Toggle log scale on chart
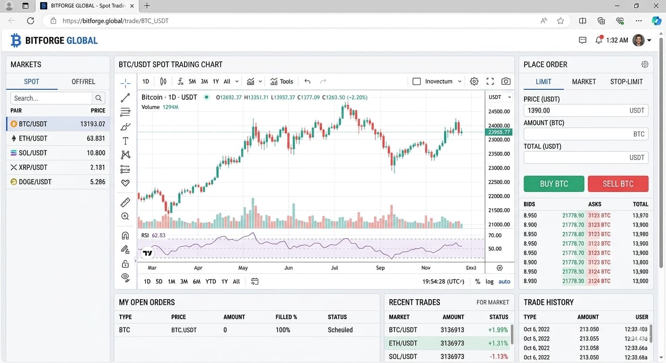 [x=490, y=281]
